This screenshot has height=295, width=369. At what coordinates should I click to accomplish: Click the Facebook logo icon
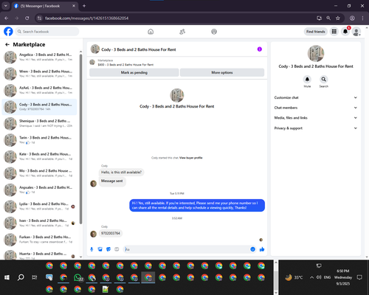coord(8,32)
